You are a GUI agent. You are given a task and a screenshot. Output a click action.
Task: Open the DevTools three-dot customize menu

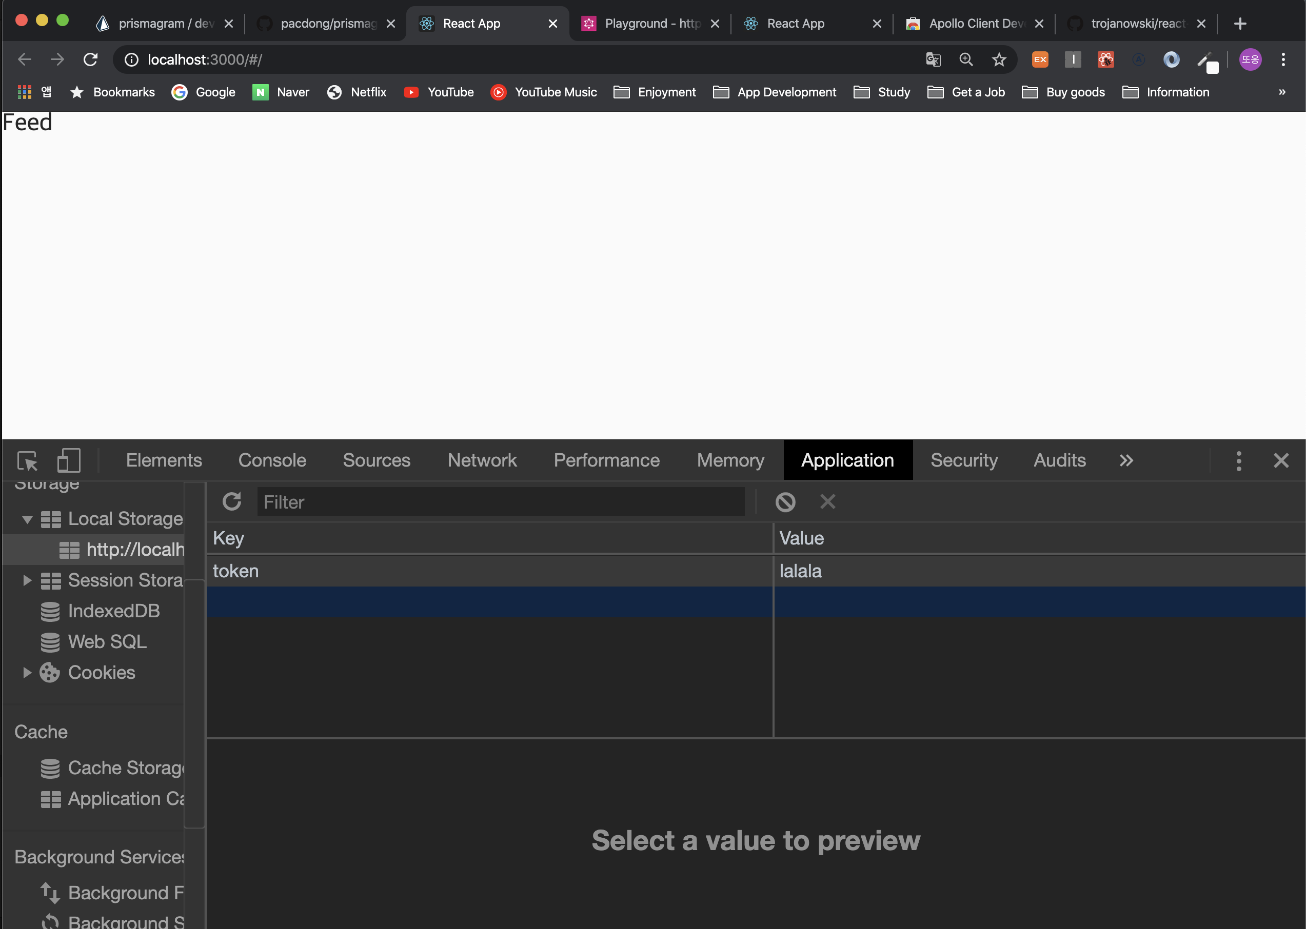coord(1238,460)
